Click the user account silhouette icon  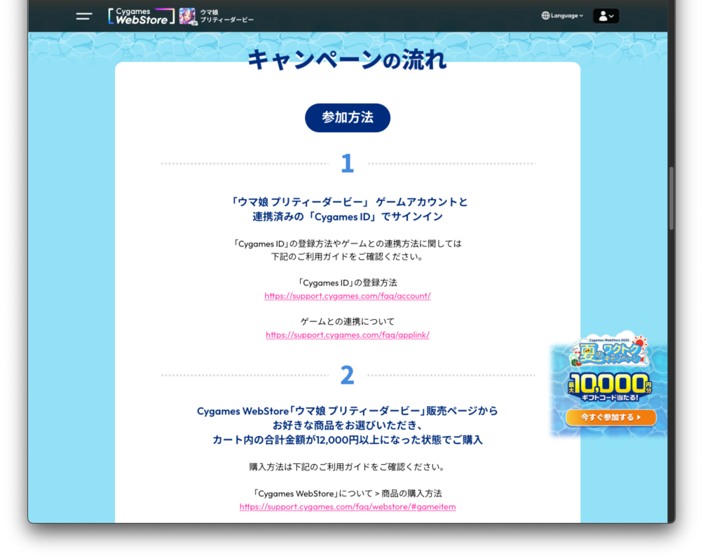(x=602, y=16)
